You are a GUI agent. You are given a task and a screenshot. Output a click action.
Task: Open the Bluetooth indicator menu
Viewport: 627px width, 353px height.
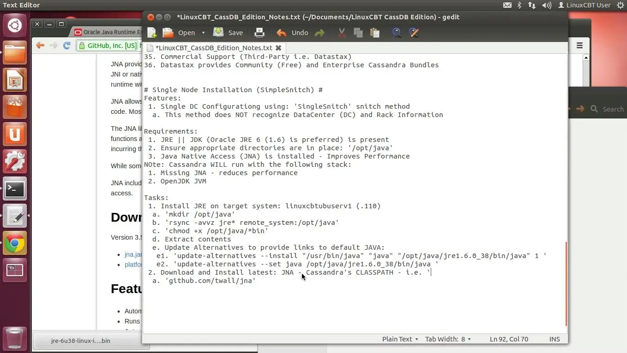click(x=519, y=5)
